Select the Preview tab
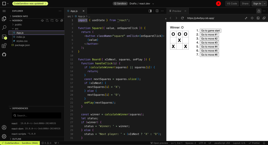268x145 pixels. (x=177, y=11)
